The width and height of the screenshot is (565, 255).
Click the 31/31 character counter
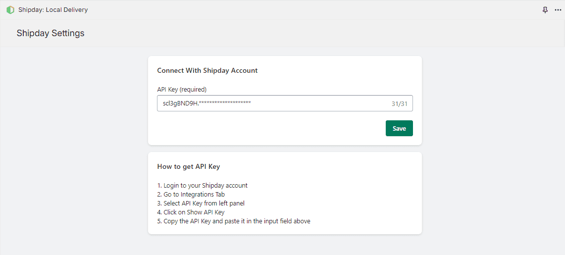399,104
